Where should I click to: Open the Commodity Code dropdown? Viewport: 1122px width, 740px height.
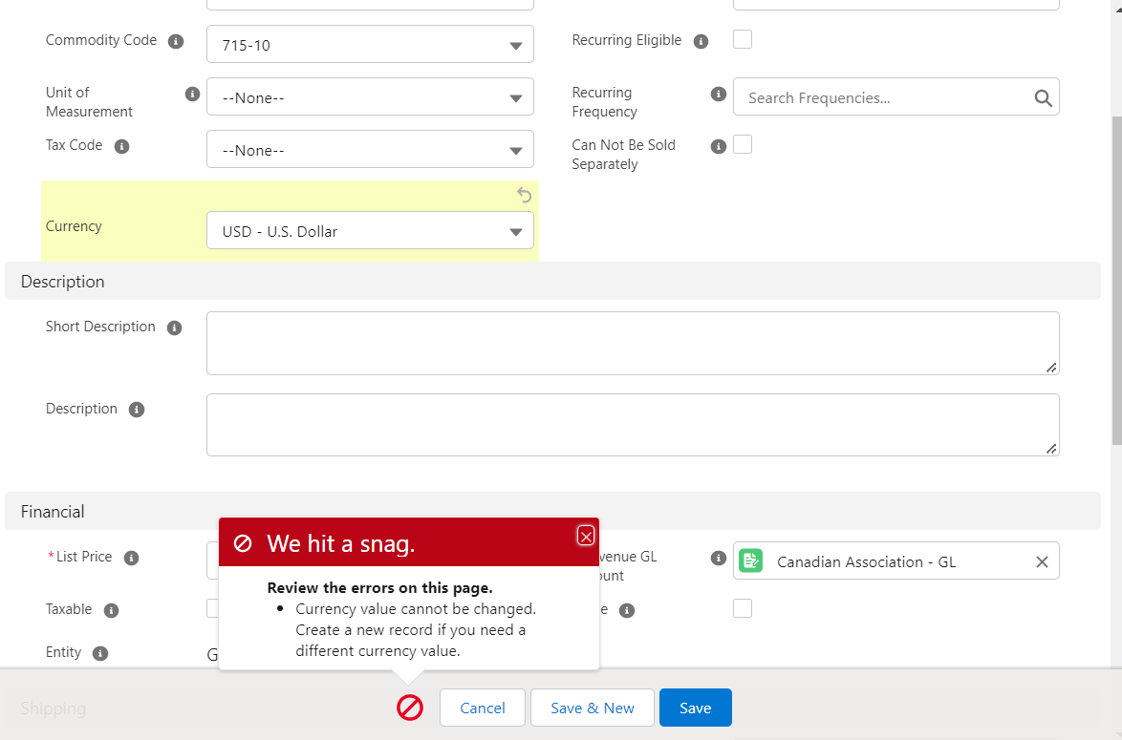[370, 45]
